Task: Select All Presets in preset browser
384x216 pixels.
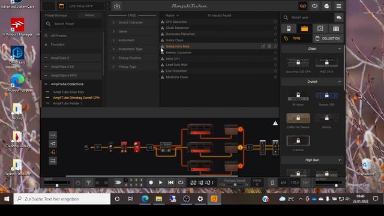Action: coord(59,36)
